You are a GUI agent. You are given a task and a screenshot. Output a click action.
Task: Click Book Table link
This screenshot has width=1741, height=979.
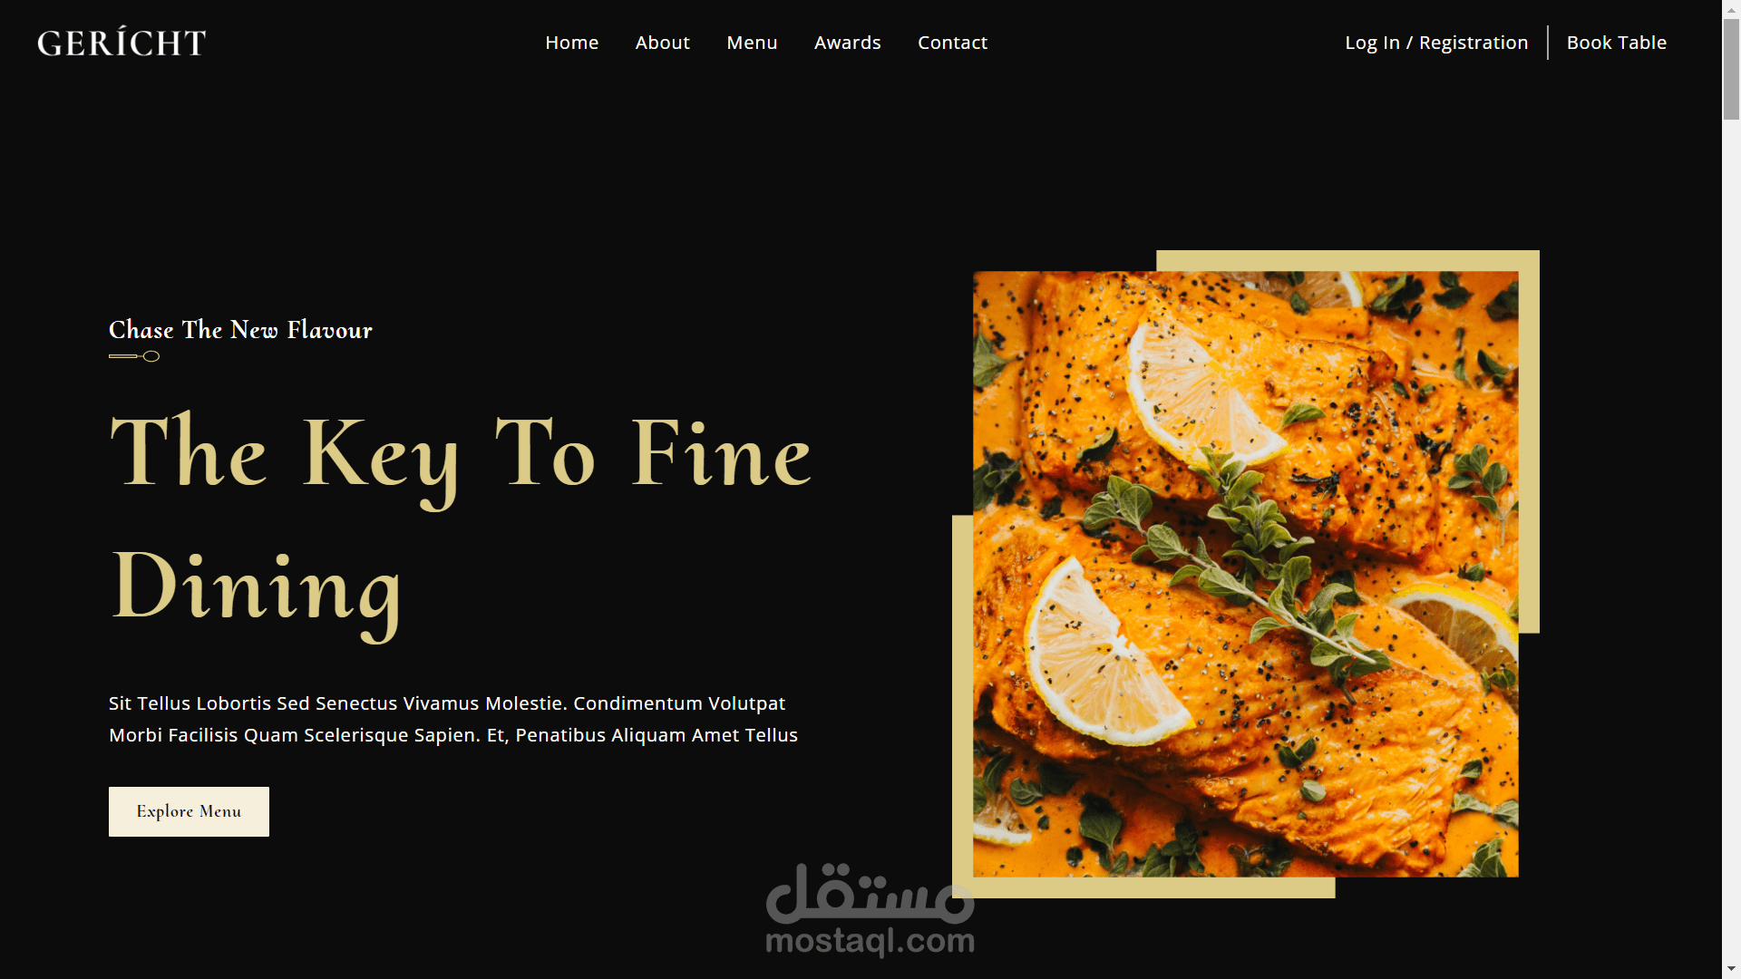coord(1616,43)
